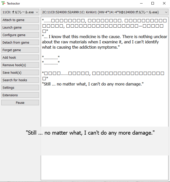This screenshot has height=182, width=170.
Task: Open Configure game
Action: [x=20, y=35]
